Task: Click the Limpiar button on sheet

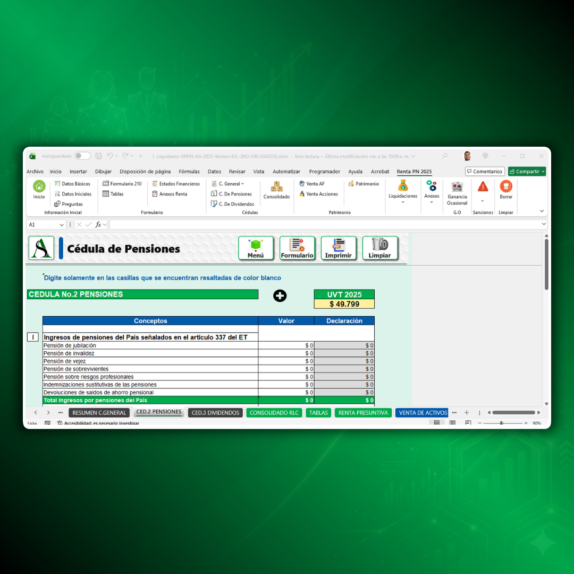Action: [380, 248]
